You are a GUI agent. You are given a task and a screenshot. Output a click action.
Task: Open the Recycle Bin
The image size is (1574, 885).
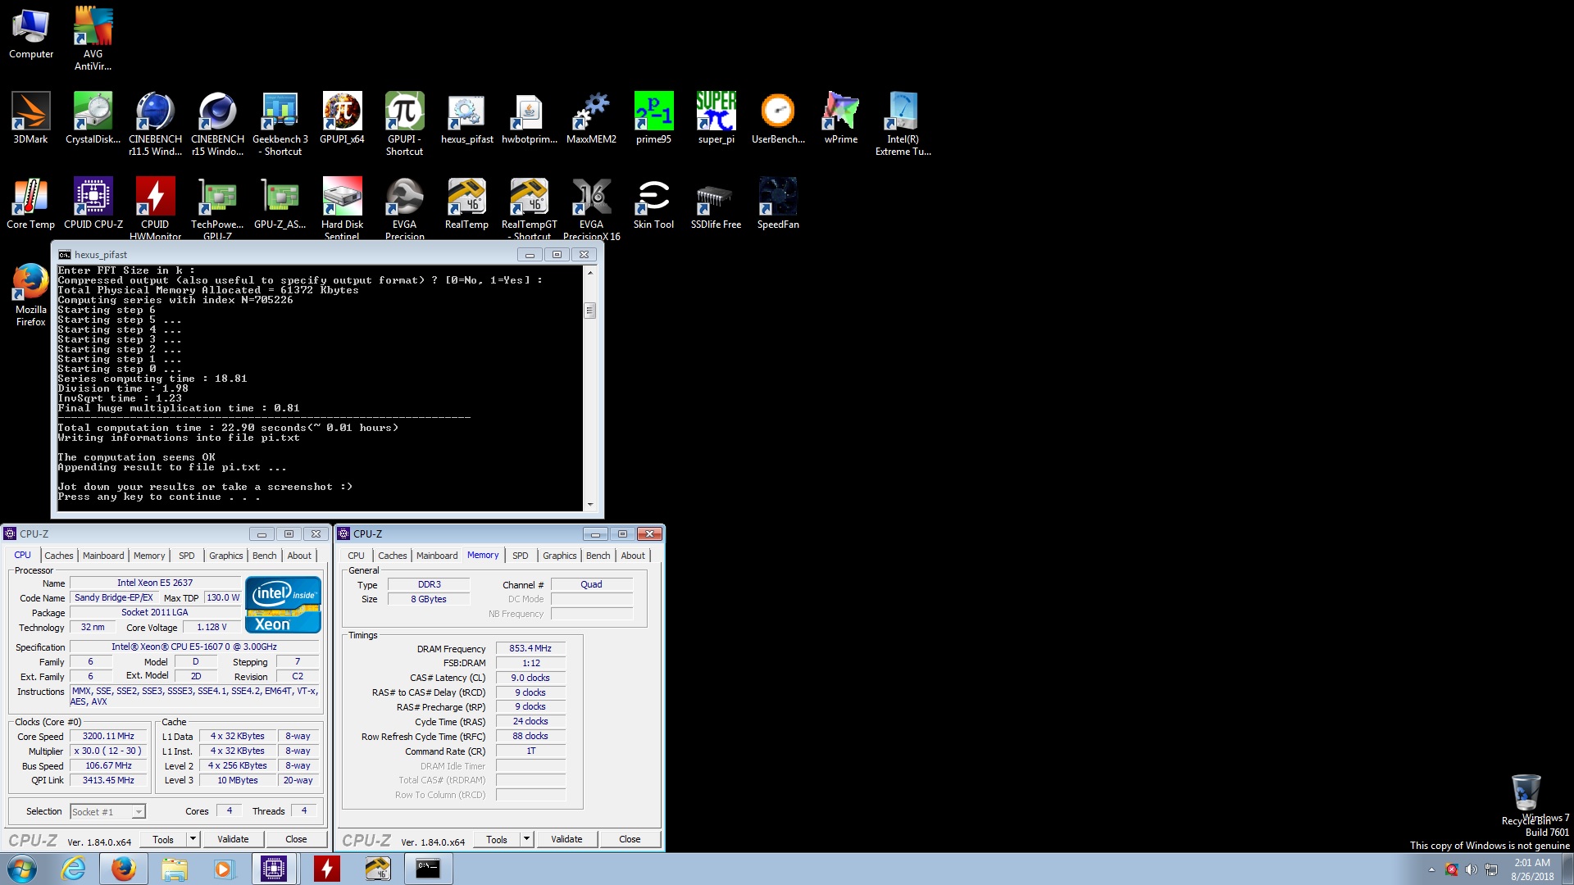pyautogui.click(x=1526, y=799)
